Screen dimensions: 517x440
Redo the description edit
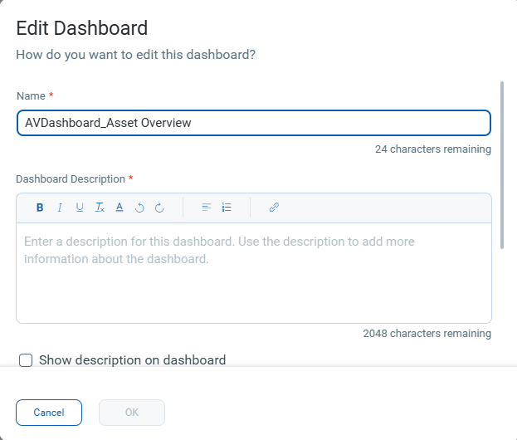click(159, 208)
